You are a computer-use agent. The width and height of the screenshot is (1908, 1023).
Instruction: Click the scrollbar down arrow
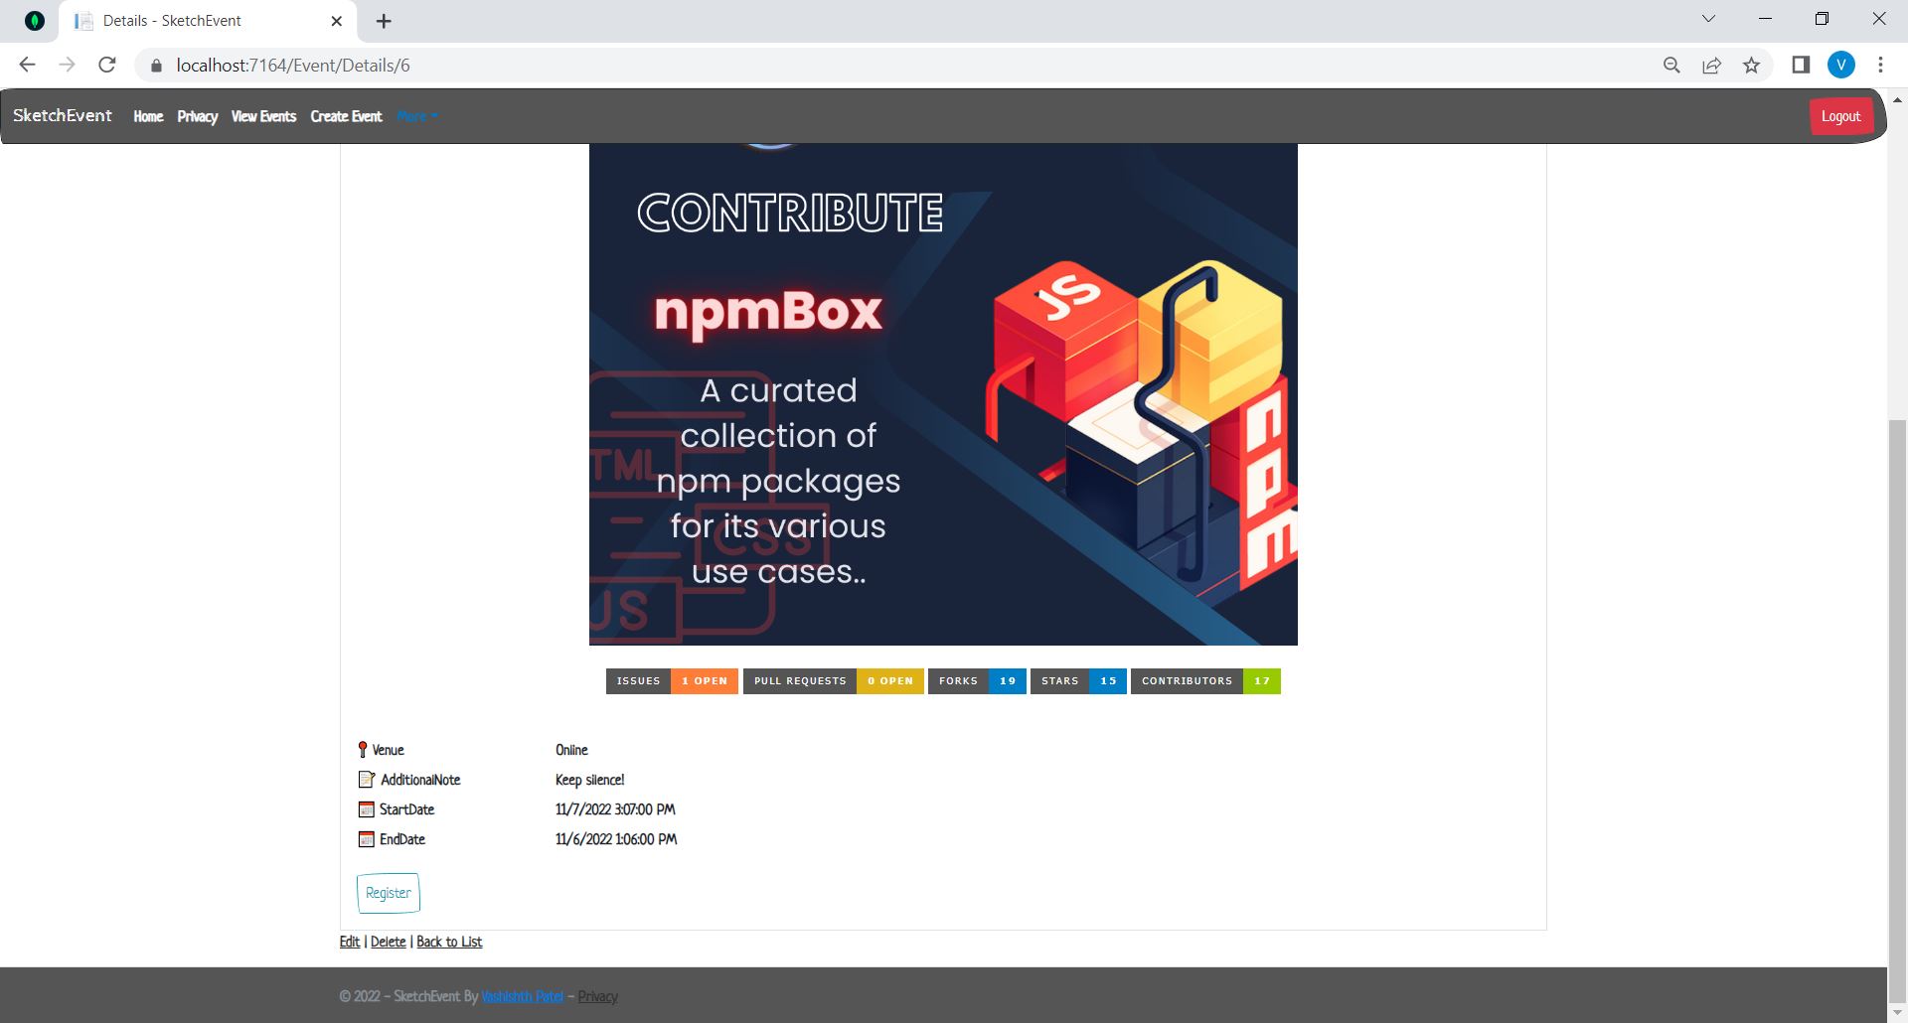[1897, 1013]
